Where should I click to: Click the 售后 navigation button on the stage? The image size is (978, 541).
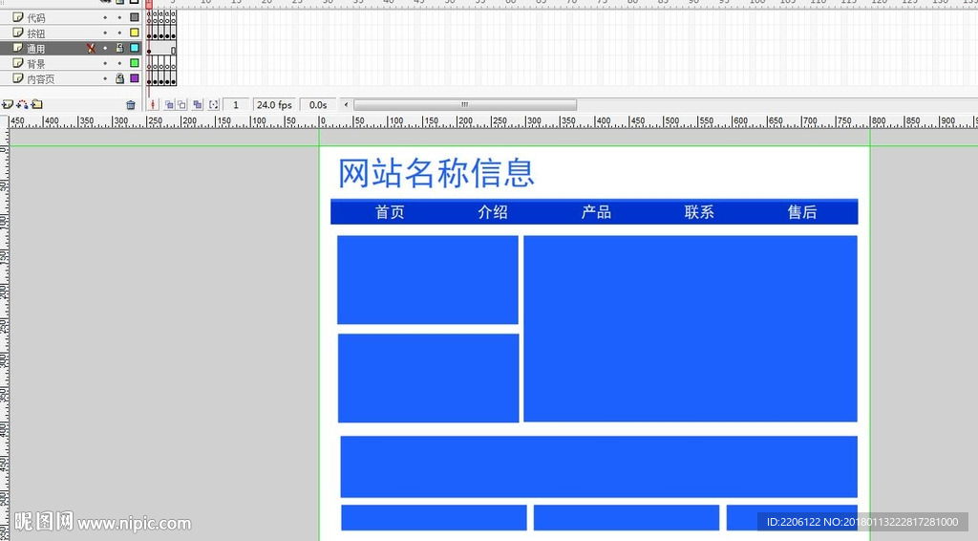802,212
